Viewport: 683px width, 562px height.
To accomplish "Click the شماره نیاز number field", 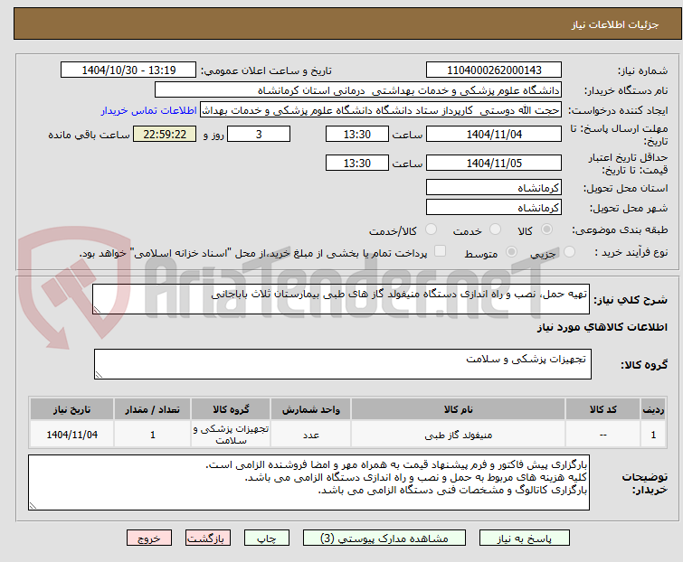I will [494, 70].
